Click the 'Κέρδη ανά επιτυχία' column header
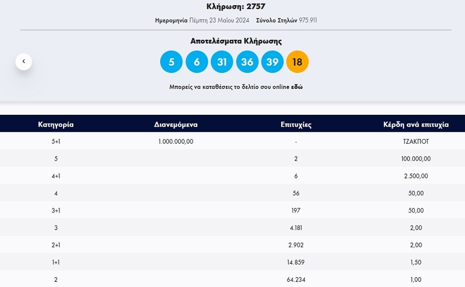The image size is (465, 287). [416, 124]
